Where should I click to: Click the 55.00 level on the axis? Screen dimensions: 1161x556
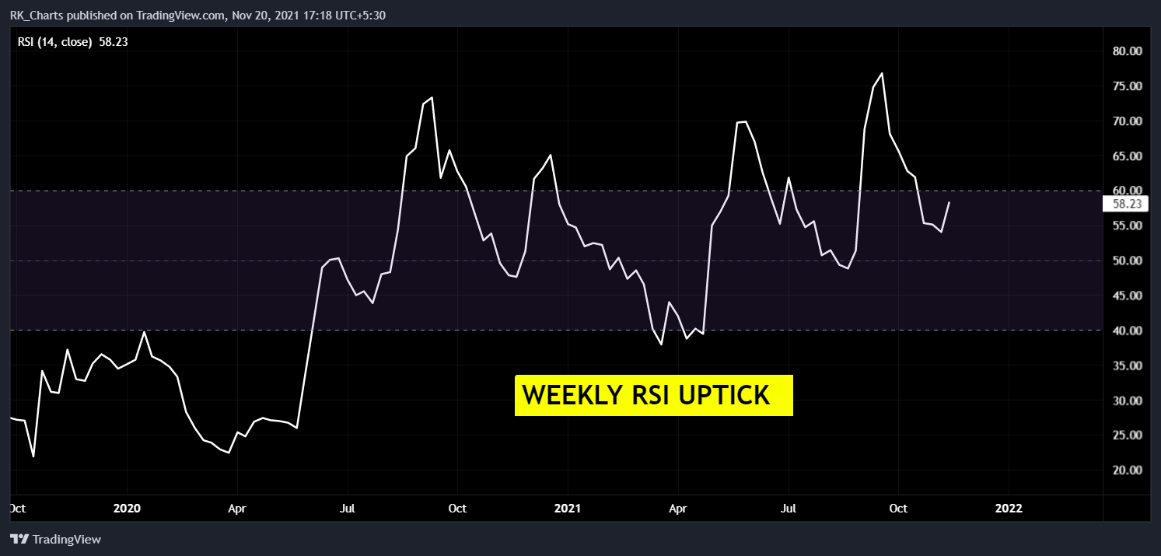1126,226
